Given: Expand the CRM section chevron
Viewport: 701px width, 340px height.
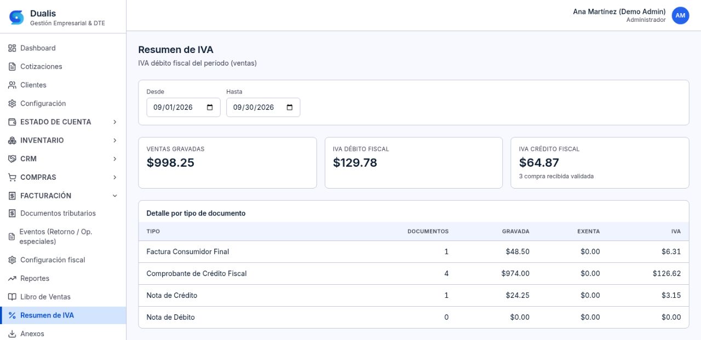Looking at the screenshot, I should coord(115,159).
